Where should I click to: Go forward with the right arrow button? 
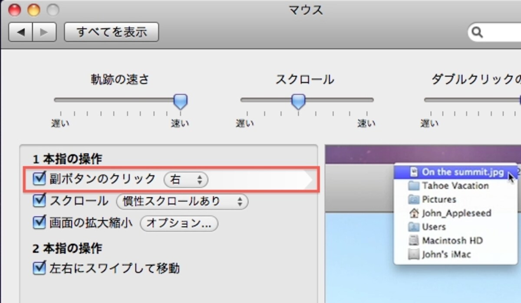click(x=44, y=32)
